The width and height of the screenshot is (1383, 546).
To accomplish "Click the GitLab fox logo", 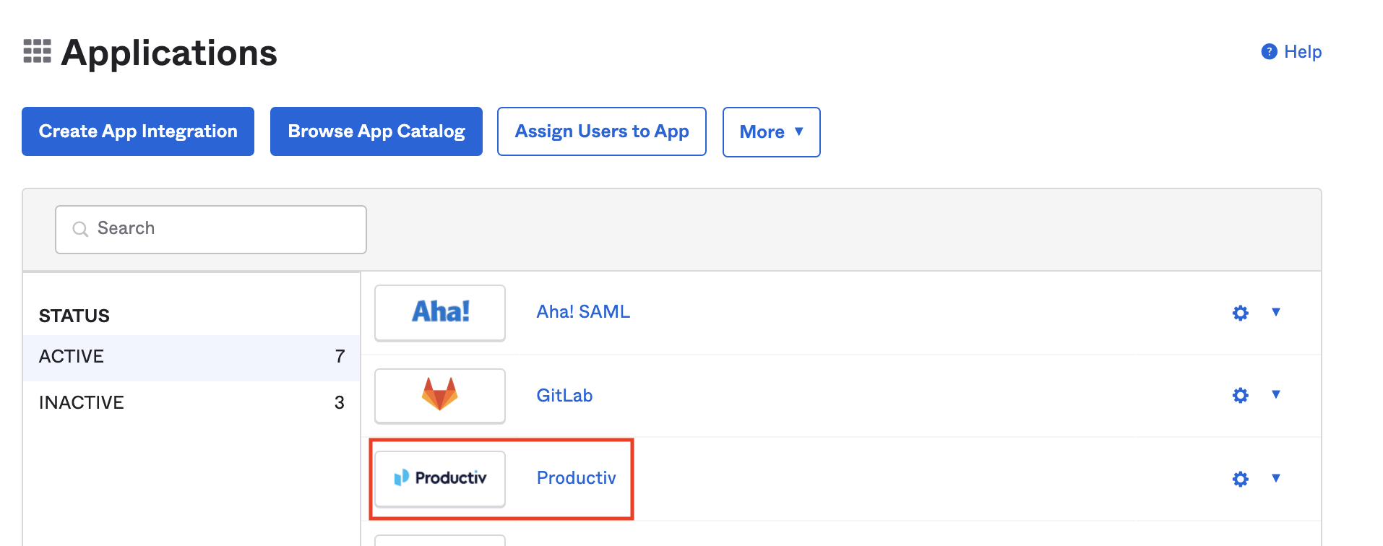I will 440,394.
